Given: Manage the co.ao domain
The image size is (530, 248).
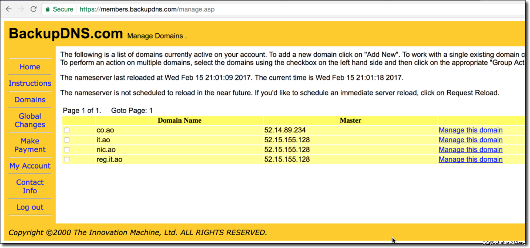Looking at the screenshot, I should (470, 130).
